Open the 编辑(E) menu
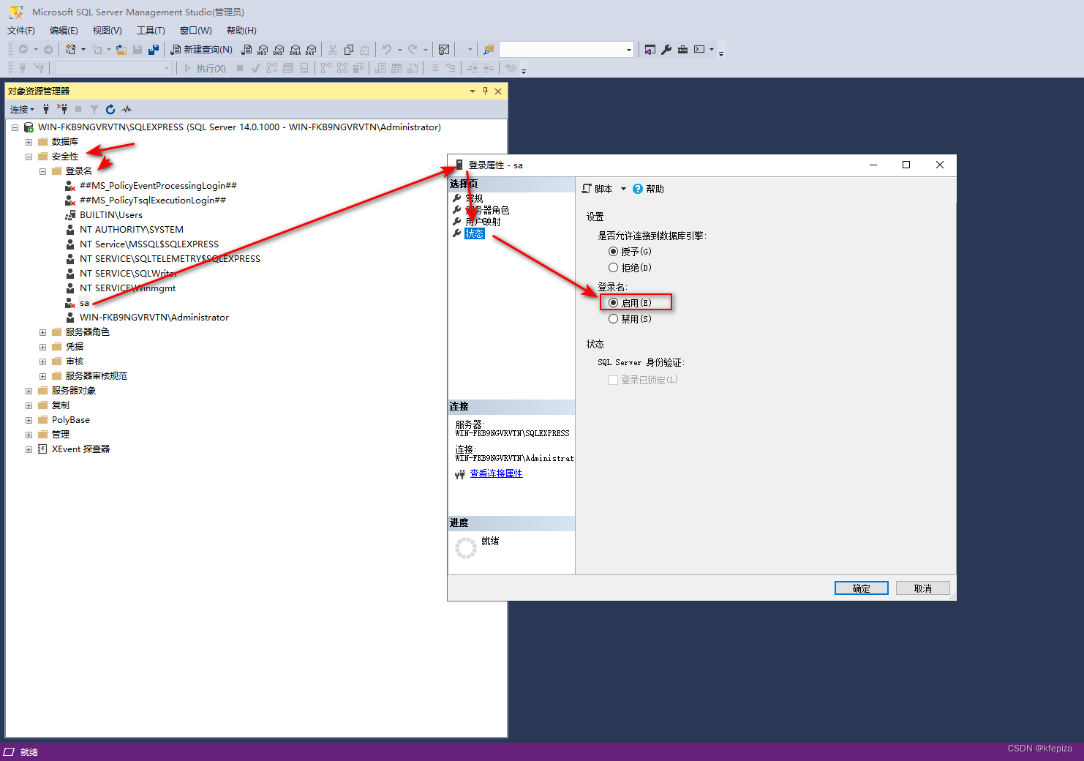 click(x=64, y=30)
